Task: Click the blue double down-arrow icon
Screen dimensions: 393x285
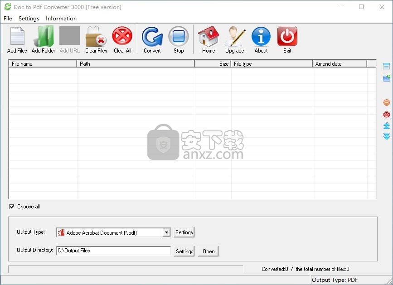Action: click(387, 136)
